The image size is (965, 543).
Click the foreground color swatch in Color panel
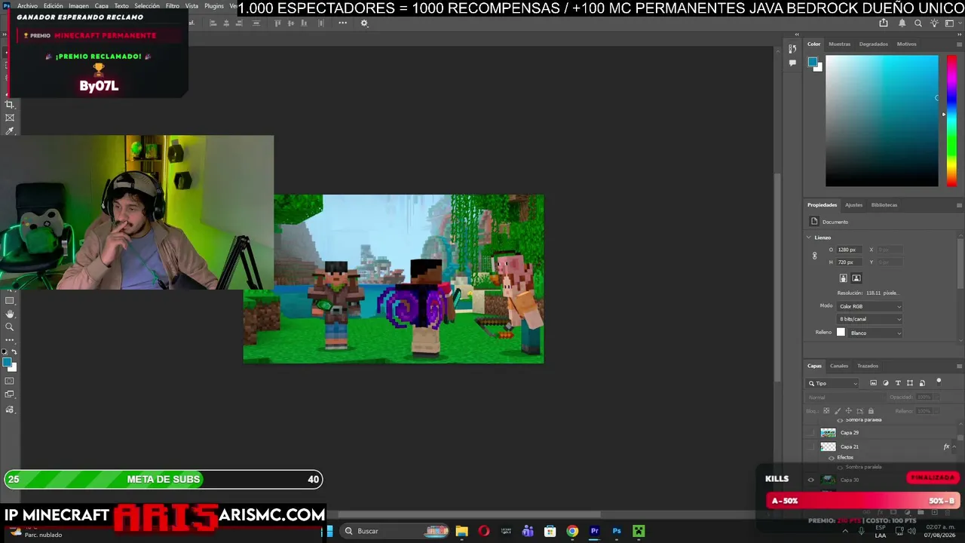pyautogui.click(x=813, y=62)
